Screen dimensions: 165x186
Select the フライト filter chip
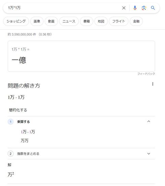119,21
